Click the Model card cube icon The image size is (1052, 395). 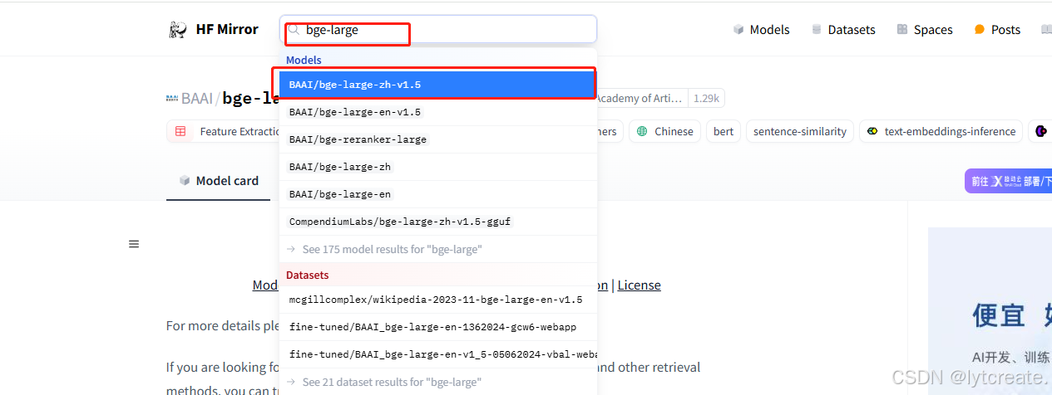pos(184,181)
